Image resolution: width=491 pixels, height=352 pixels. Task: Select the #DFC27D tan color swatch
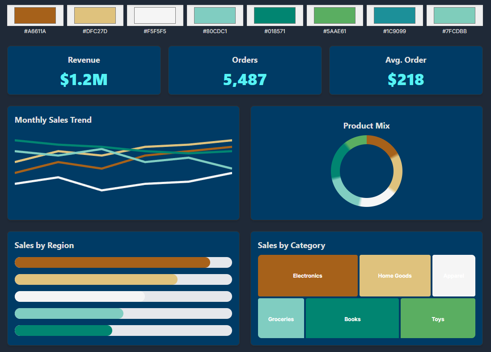(x=95, y=15)
